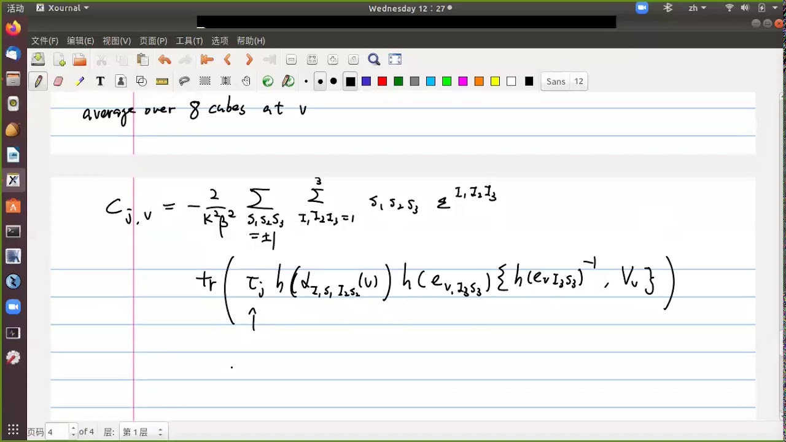Go to the previous page
Viewport: 786px width, 442px height.
point(228,60)
